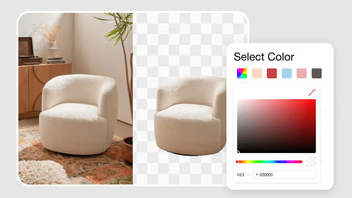Select the red color swatch
352x198 pixels.
click(x=272, y=73)
